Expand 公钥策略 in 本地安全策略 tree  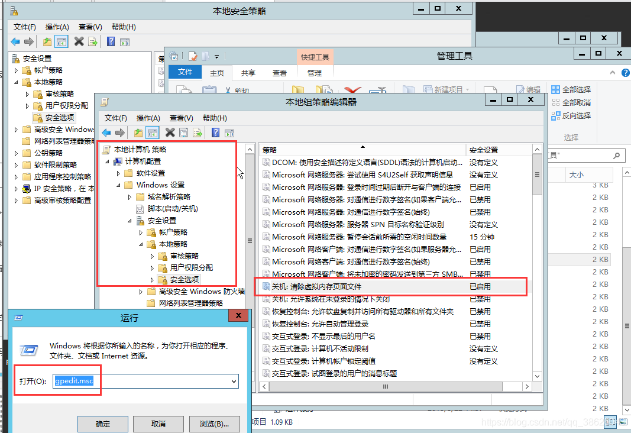tap(16, 153)
